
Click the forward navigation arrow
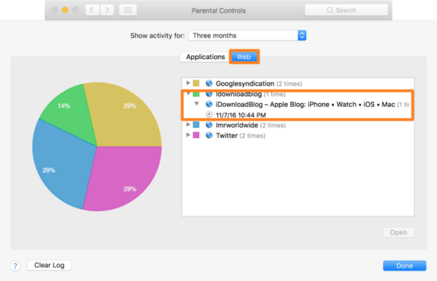click(107, 10)
